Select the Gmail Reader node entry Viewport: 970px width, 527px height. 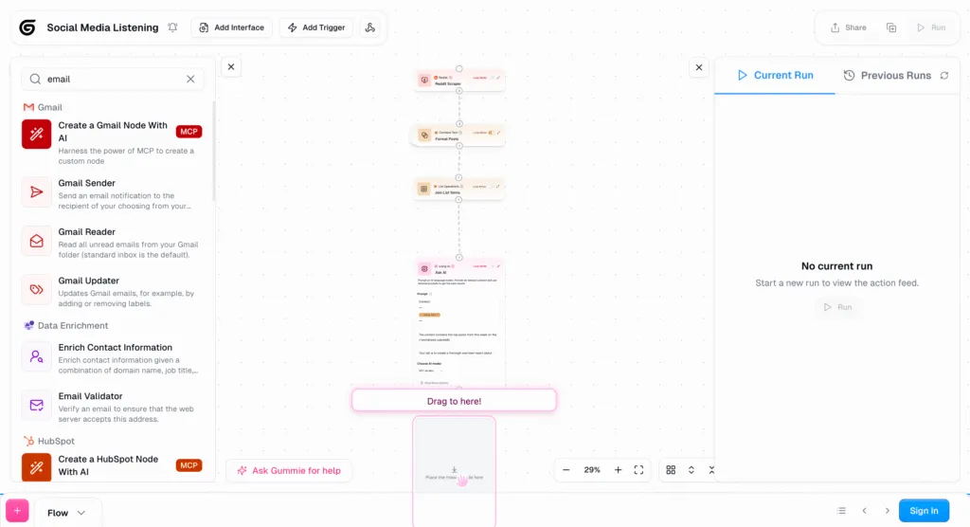point(113,243)
